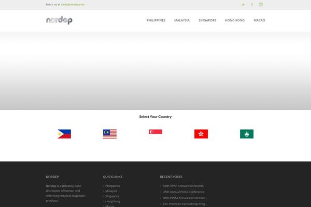Open the MALAYSIA menu item
The width and height of the screenshot is (311, 207).
182,20
